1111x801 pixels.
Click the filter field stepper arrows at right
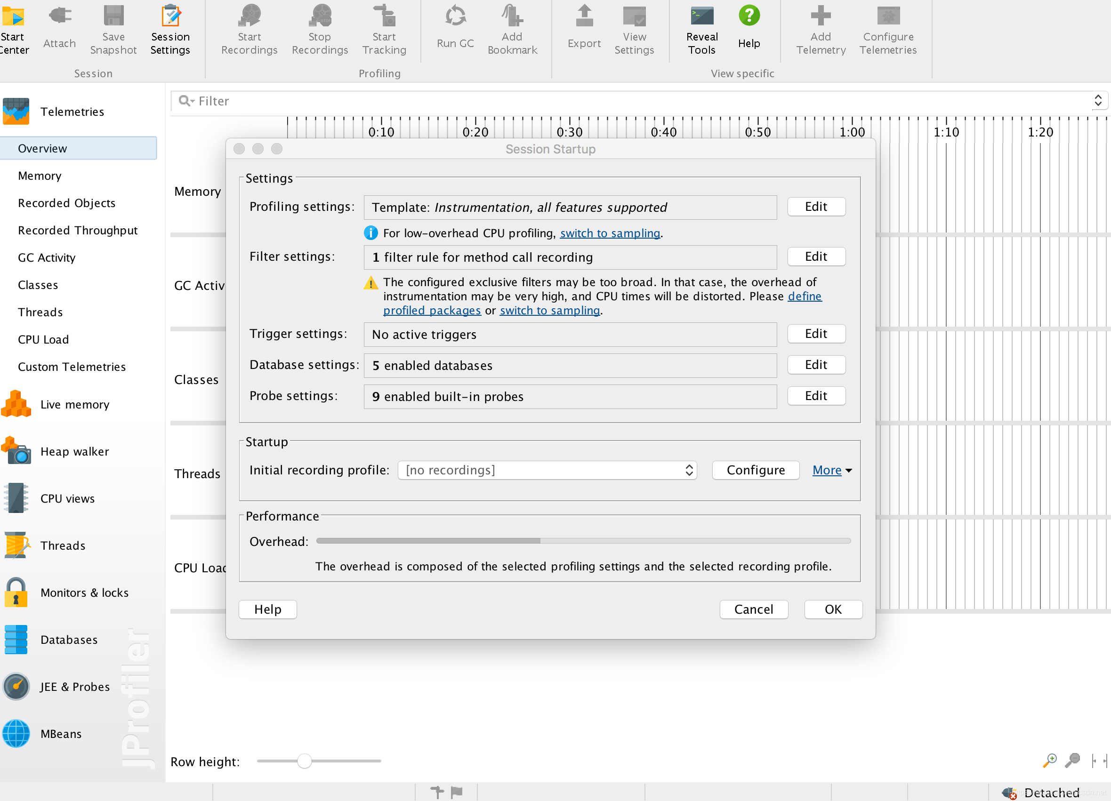point(1098,101)
